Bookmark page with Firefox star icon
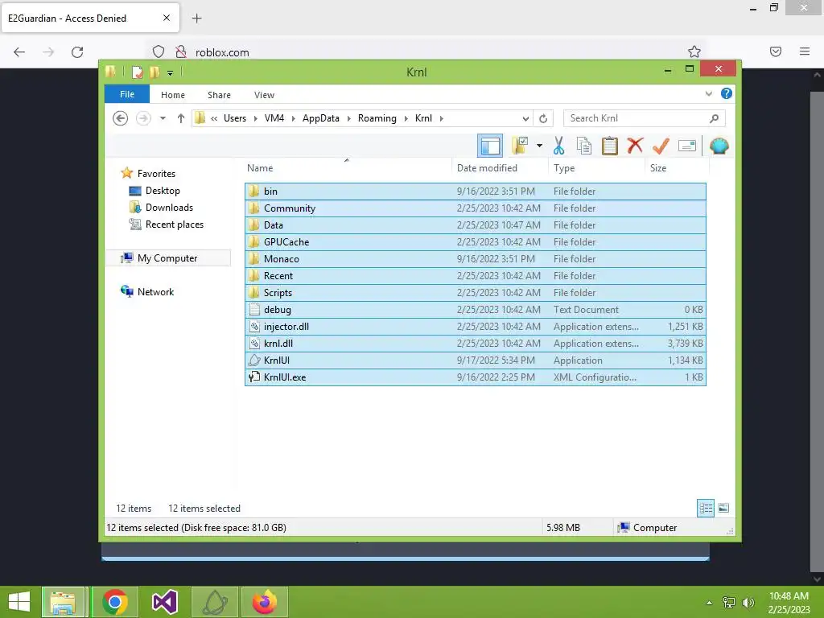Viewport: 824px width, 618px height. [x=694, y=51]
